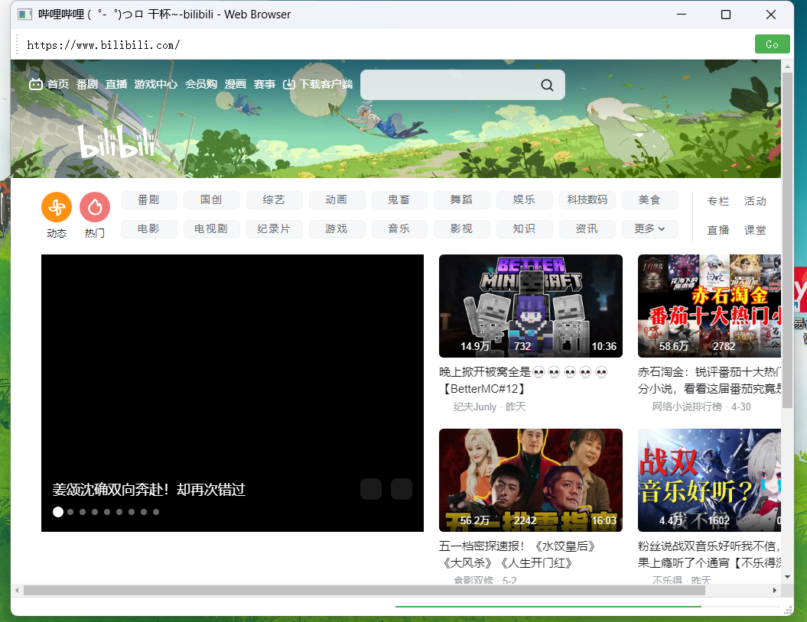807x622 pixels.
Task: Select the seventh carousel dot indicator
Action: coord(132,512)
